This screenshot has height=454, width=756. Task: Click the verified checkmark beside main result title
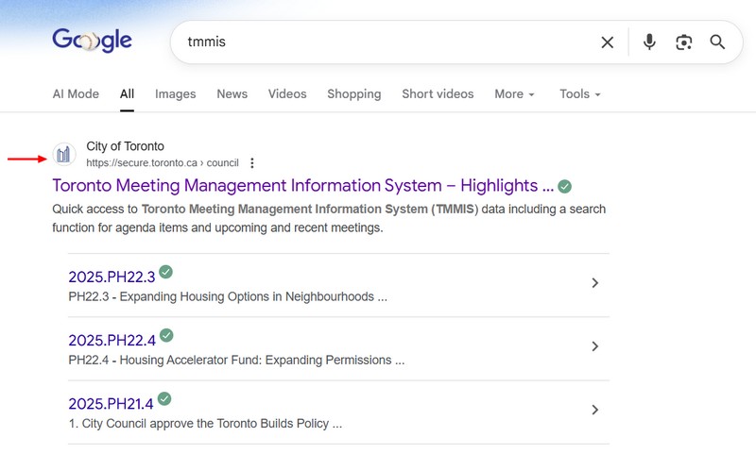(565, 186)
